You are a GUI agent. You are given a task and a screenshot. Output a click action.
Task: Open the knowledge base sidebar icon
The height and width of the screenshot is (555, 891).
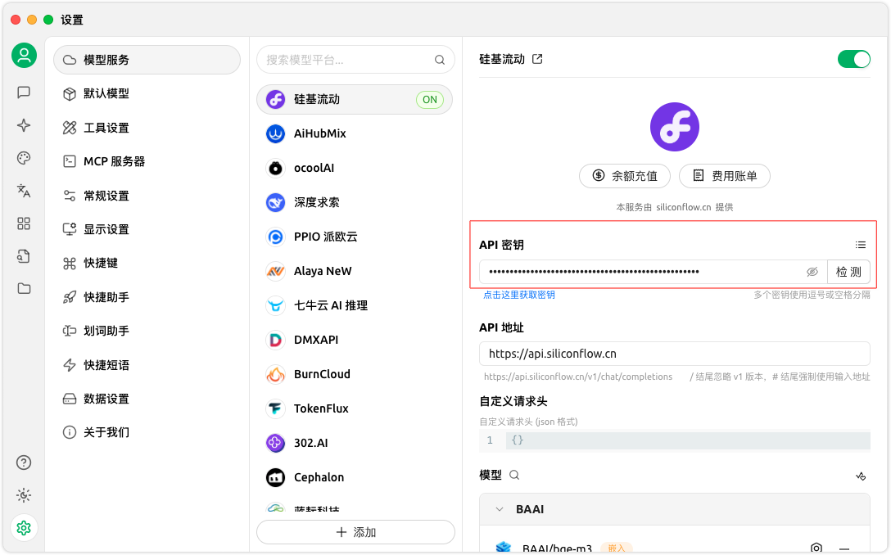pos(24,256)
